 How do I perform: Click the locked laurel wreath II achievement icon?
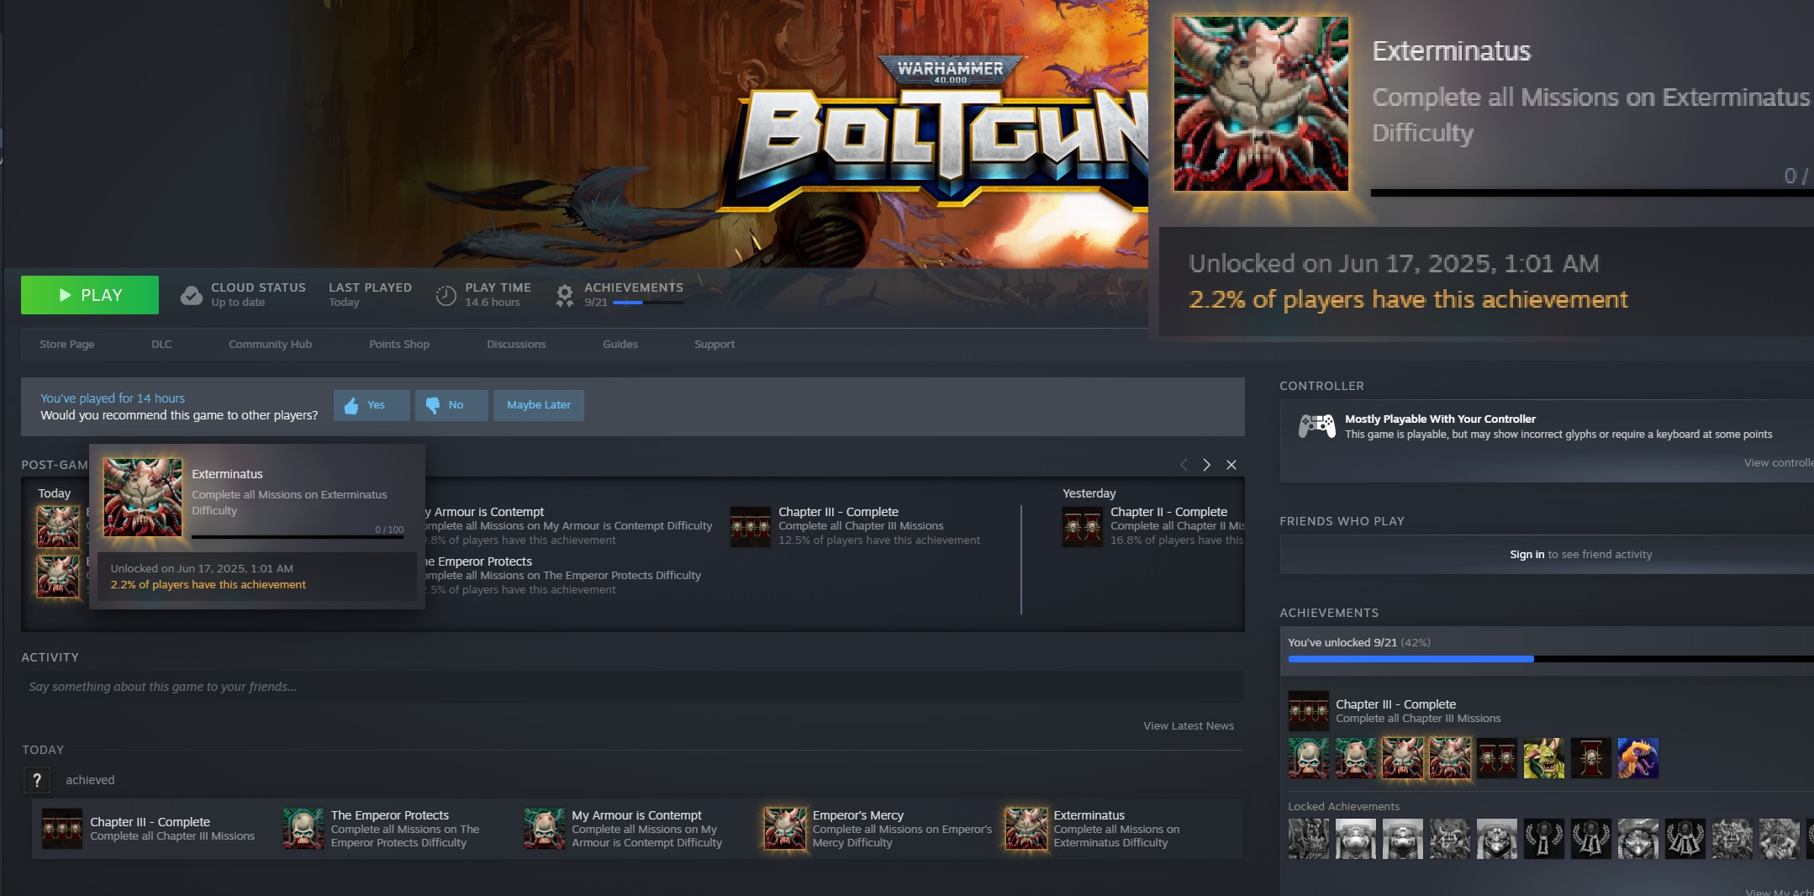(x=1591, y=839)
